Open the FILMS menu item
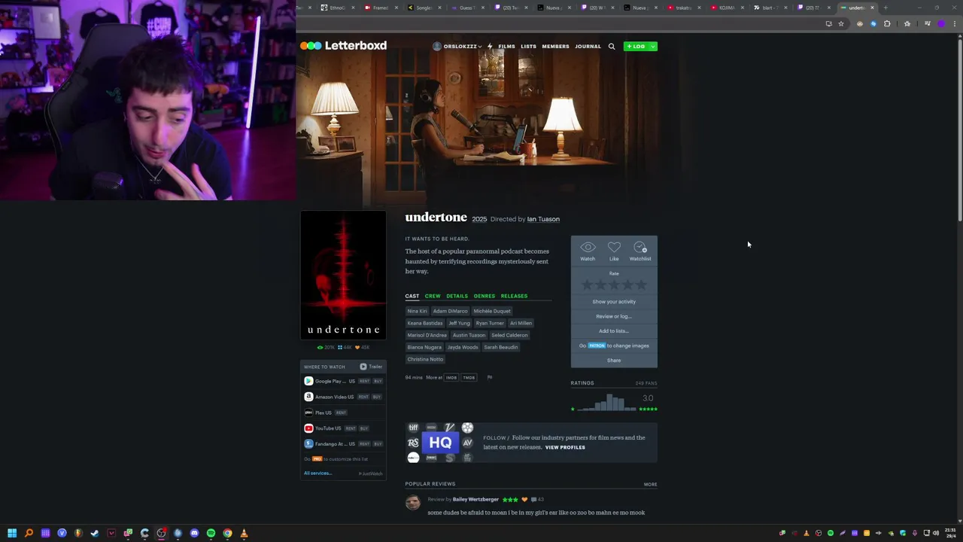 click(x=506, y=47)
